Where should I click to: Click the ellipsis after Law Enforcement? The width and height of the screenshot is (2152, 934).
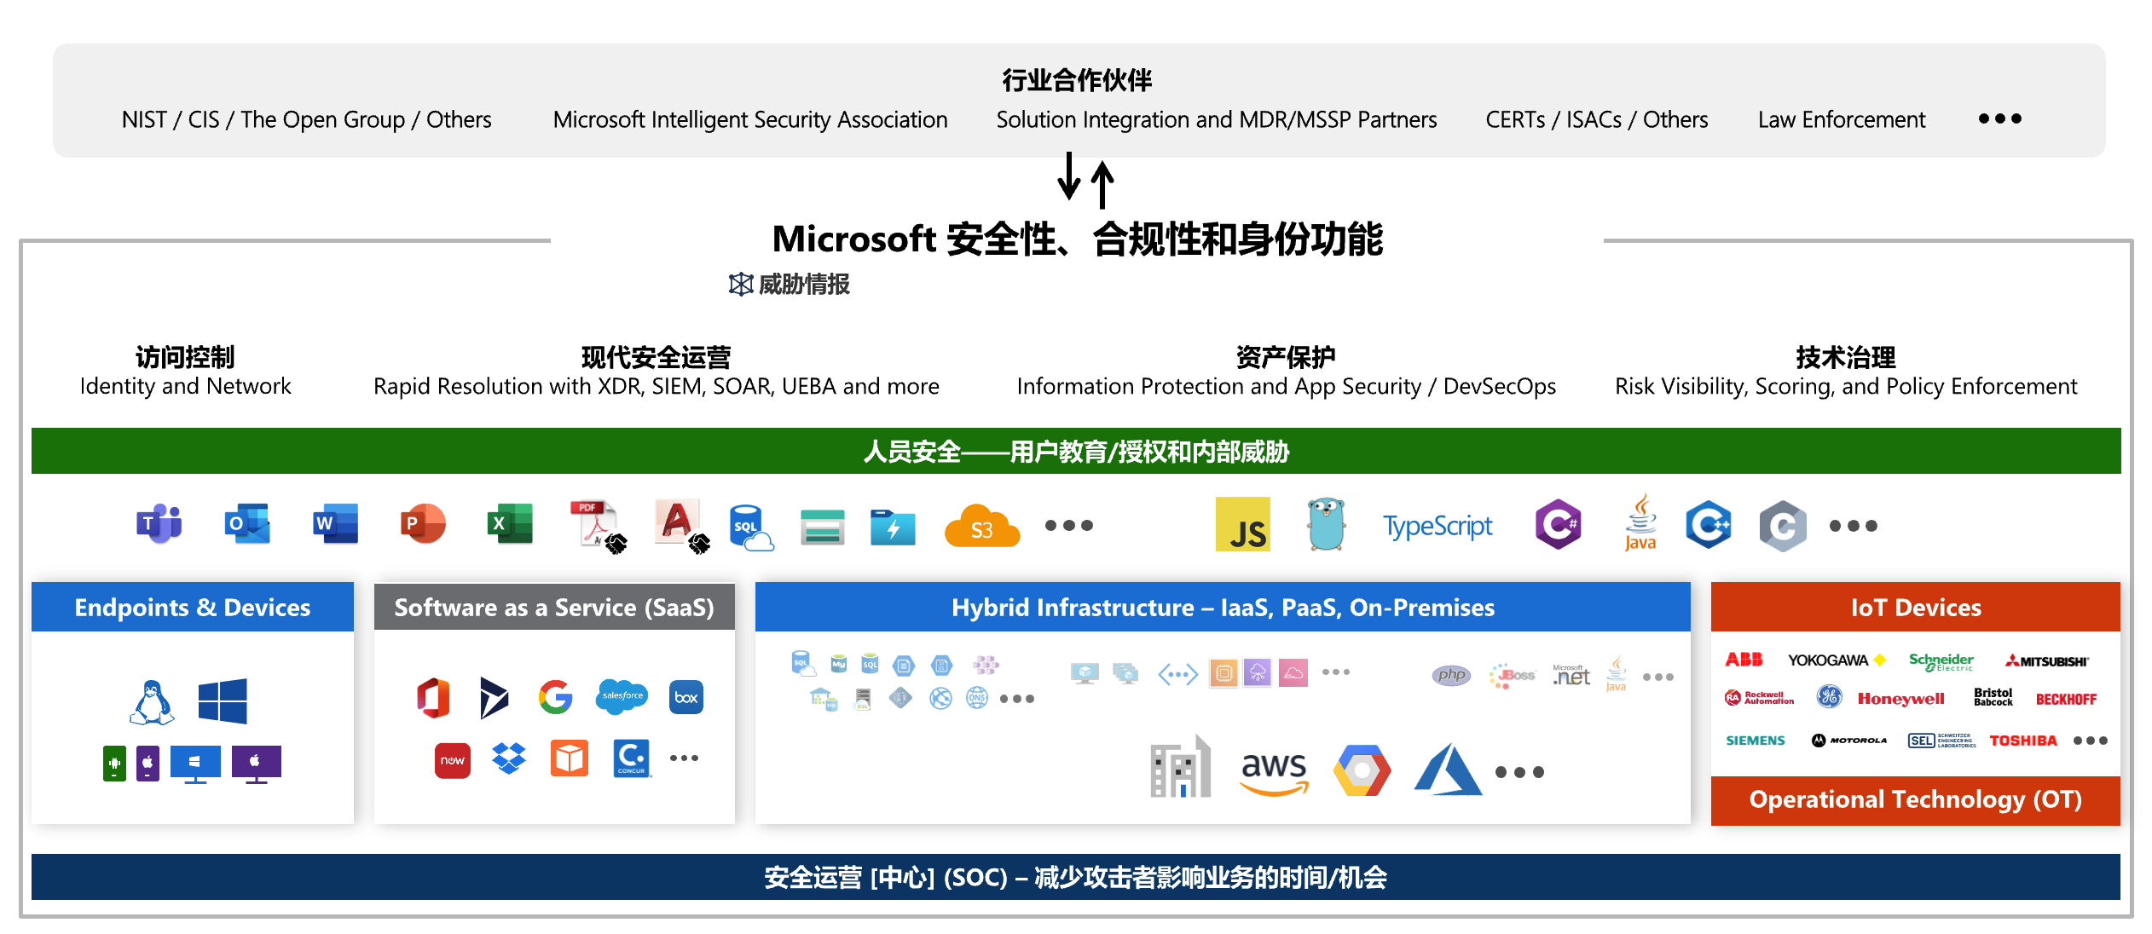pyautogui.click(x=1999, y=119)
